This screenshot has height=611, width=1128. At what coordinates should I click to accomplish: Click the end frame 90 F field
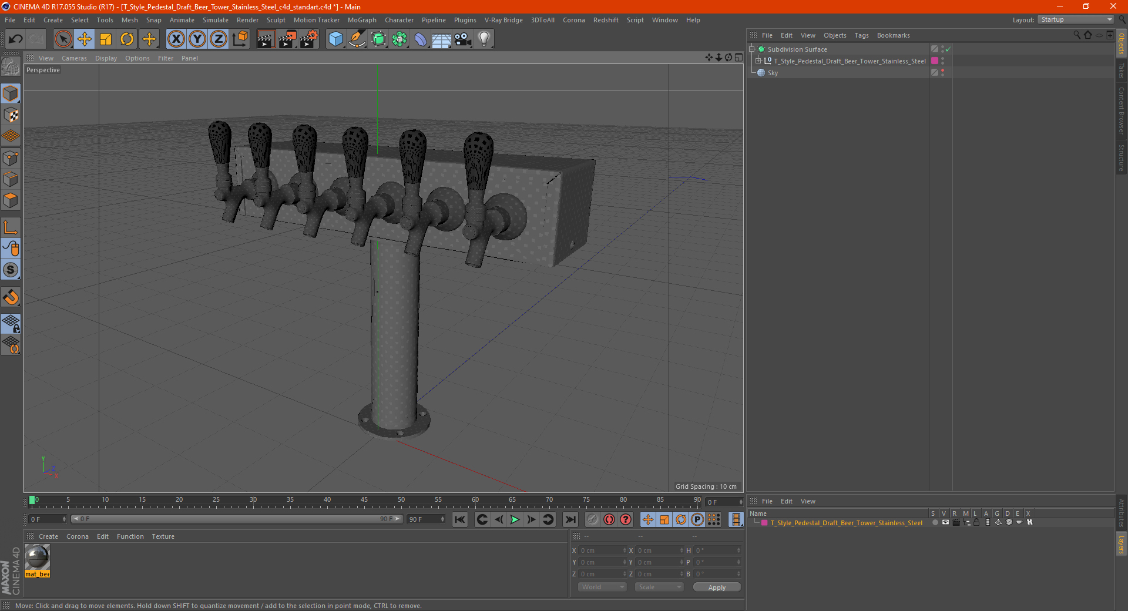[x=427, y=519]
